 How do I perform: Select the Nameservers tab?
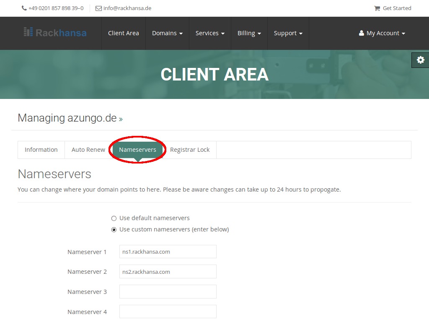(137, 150)
